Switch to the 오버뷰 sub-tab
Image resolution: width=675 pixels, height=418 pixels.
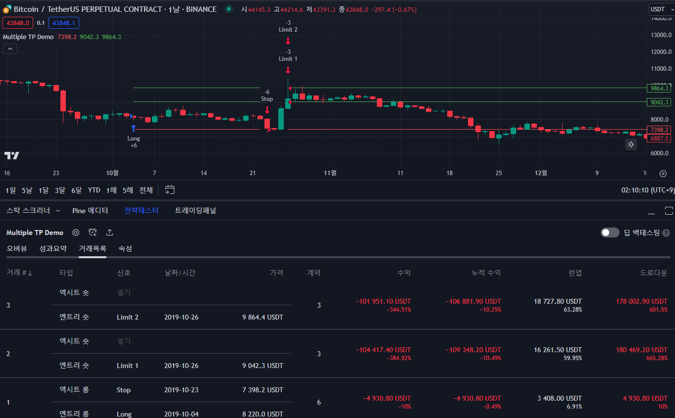17,249
